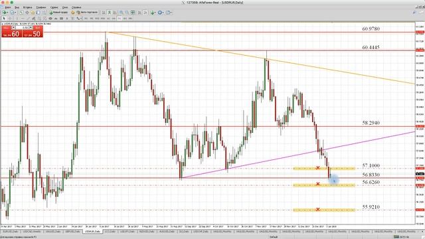The height and width of the screenshot is (239, 425).
Task: Decrease trade volume with the down arrow
Action: [x=13, y=27]
